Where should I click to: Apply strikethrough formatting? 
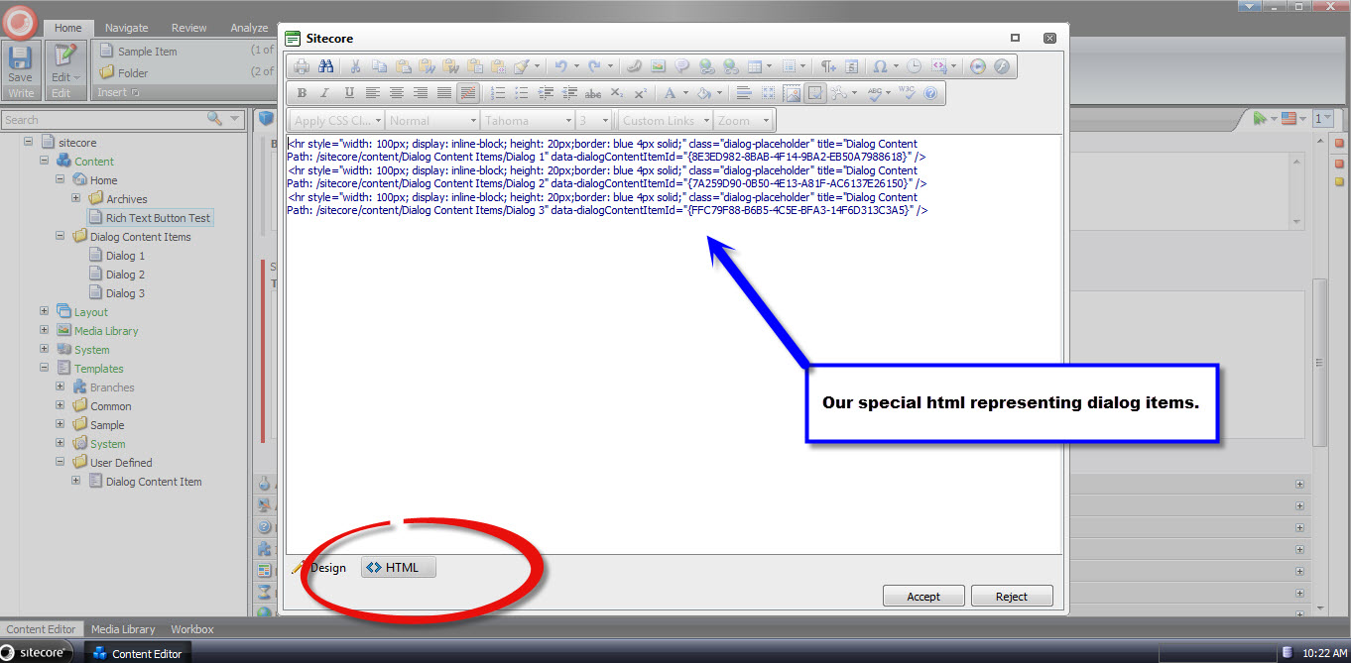[593, 93]
